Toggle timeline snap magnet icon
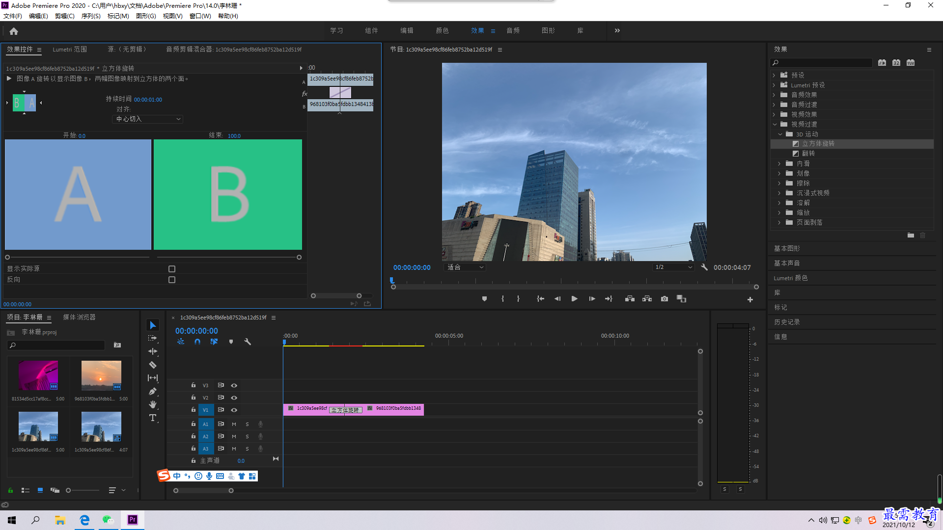The image size is (943, 530). tap(197, 342)
